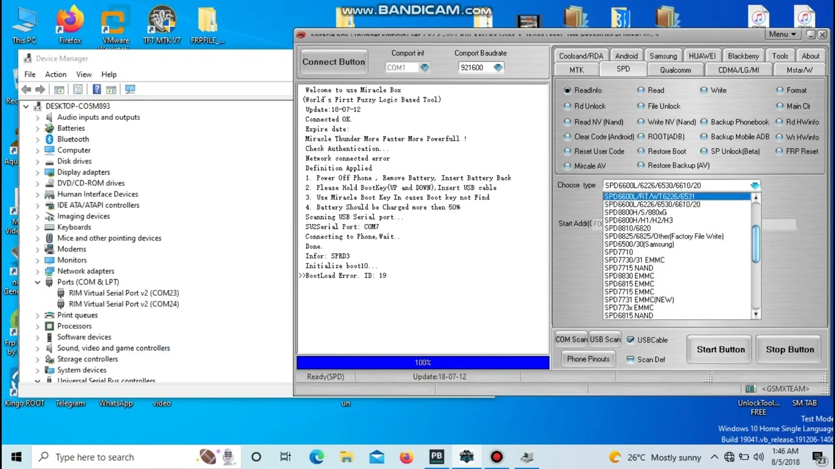Open Task View on taskbar
Screen dimensions: 835x469
tap(286, 457)
